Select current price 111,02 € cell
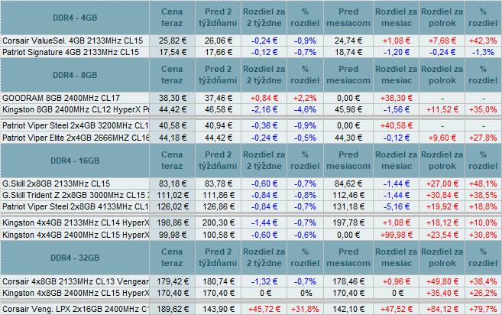The width and height of the screenshot is (502, 315). tap(172, 195)
